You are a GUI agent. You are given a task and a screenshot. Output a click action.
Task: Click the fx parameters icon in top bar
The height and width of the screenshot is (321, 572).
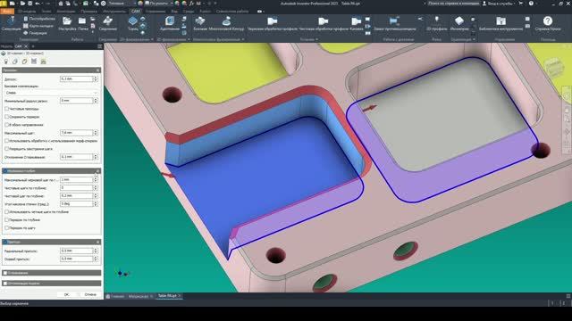coord(191,4)
